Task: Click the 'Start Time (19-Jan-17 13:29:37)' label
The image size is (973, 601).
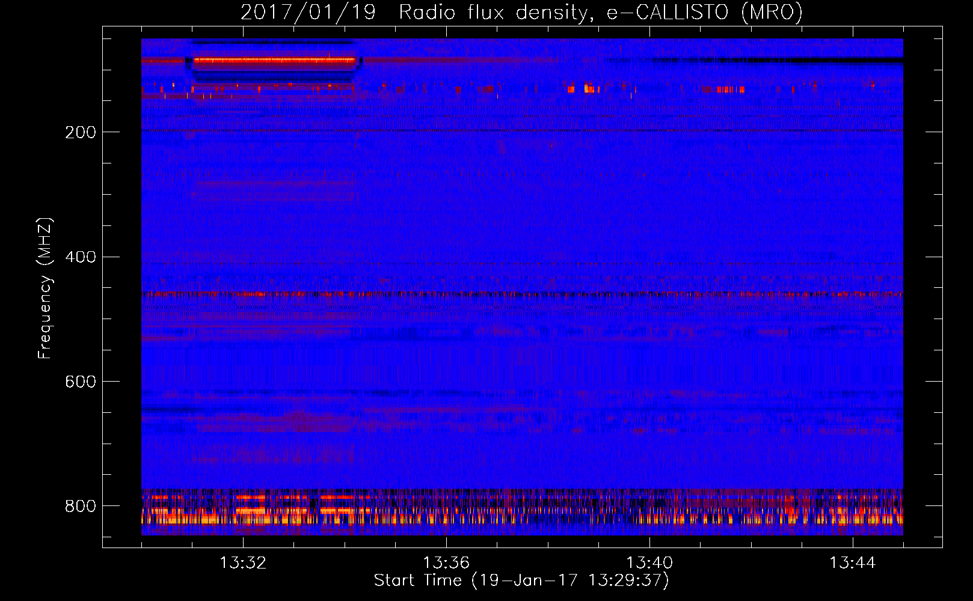Action: point(521,581)
